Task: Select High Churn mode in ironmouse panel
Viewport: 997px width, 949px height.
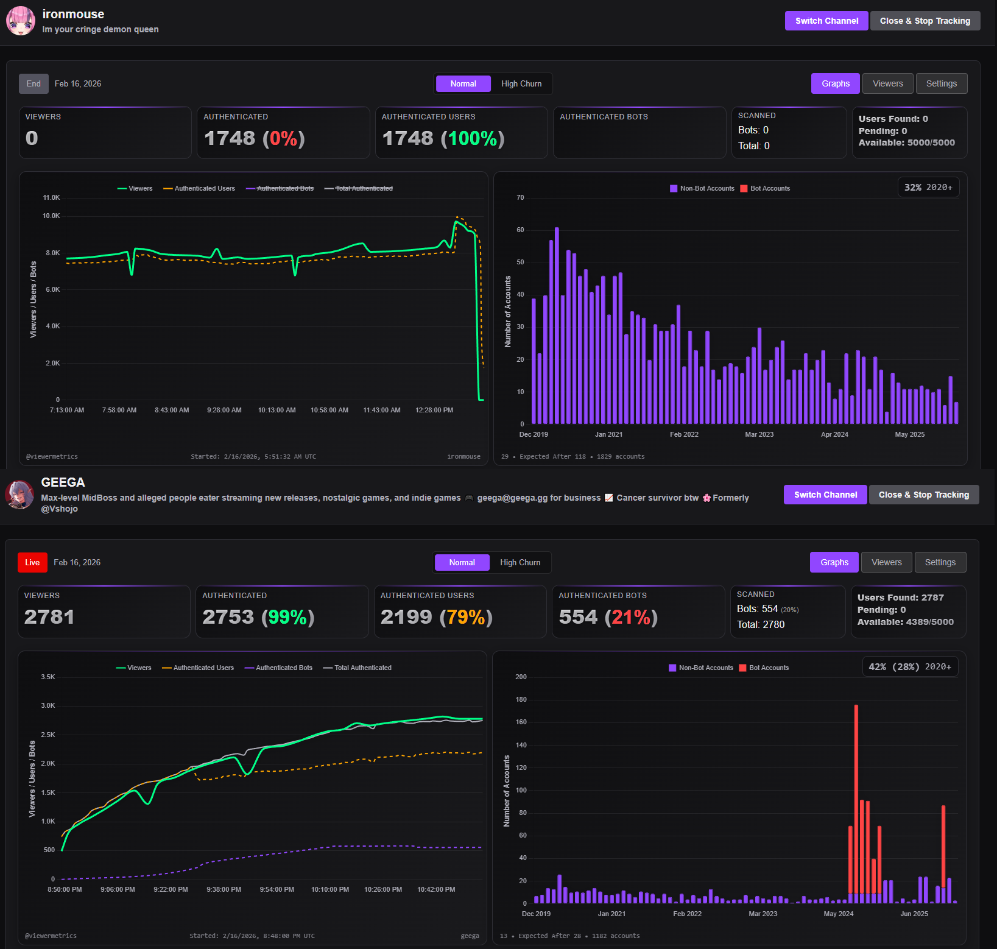Action: pyautogui.click(x=521, y=83)
